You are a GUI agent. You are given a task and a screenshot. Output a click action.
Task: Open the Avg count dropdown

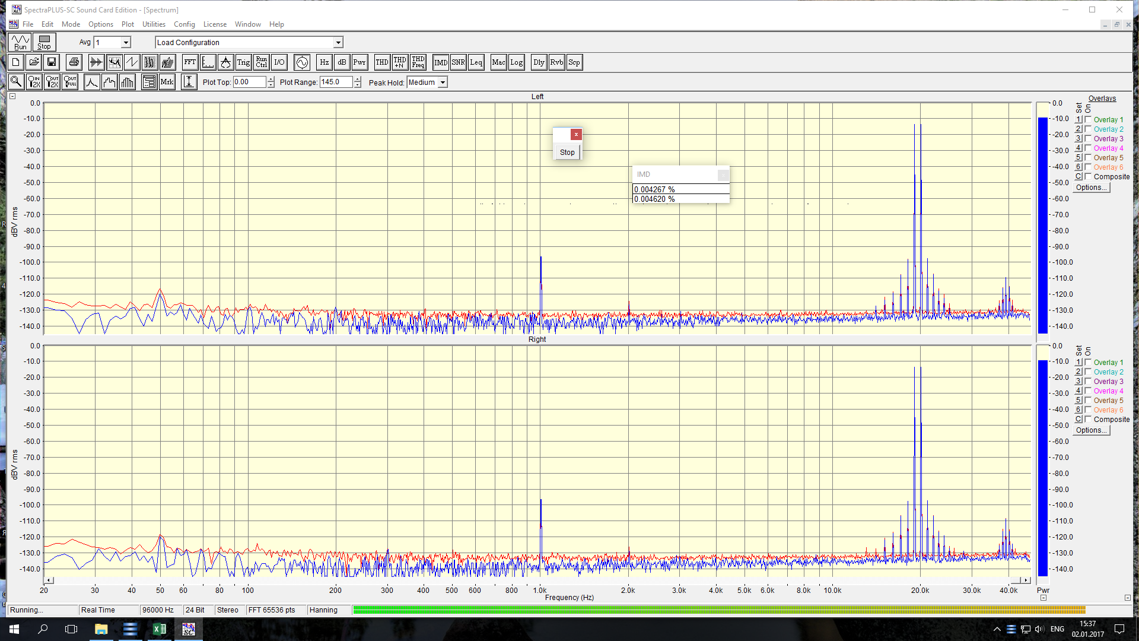(126, 43)
